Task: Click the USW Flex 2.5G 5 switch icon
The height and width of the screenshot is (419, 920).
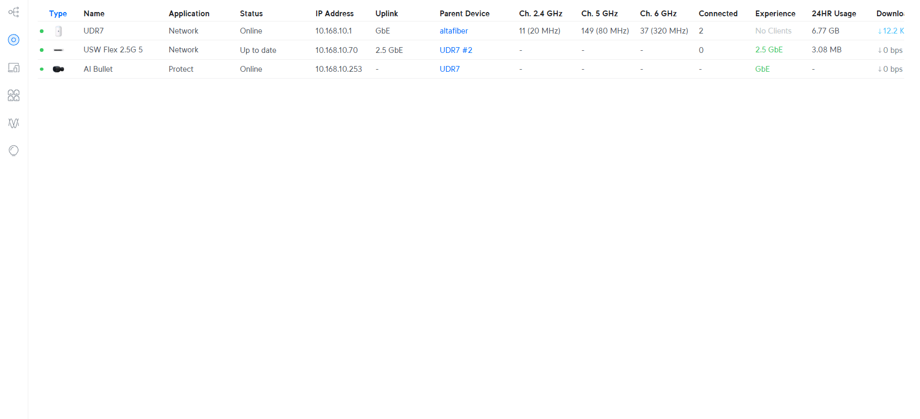Action: 59,50
